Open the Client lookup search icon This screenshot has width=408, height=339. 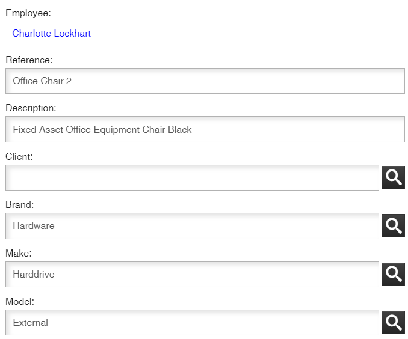tap(393, 177)
